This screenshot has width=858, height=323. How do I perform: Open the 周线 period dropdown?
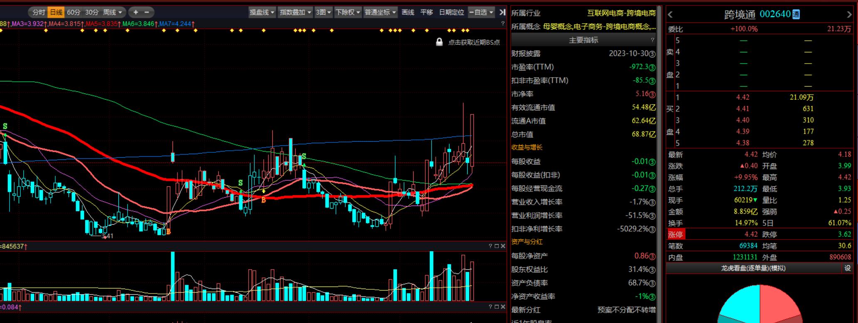point(113,12)
